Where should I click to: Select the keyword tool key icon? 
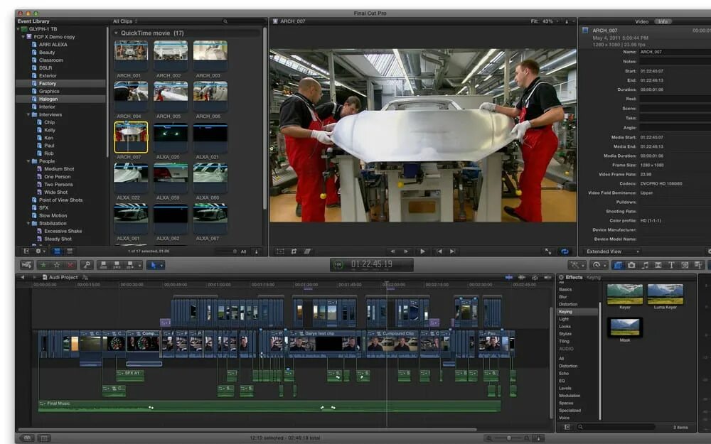click(x=87, y=264)
